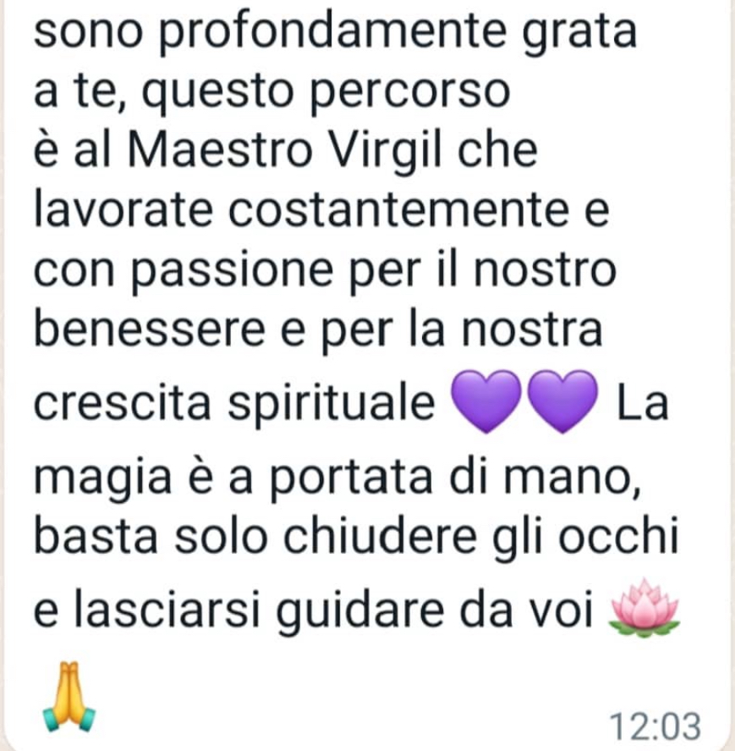Select the word "guidare"
Image resolution: width=735 pixels, height=751 pixels.
(359, 613)
